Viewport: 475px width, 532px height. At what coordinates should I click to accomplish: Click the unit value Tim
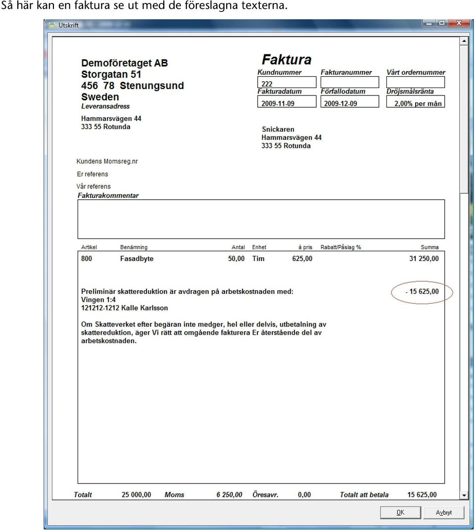pyautogui.click(x=258, y=259)
